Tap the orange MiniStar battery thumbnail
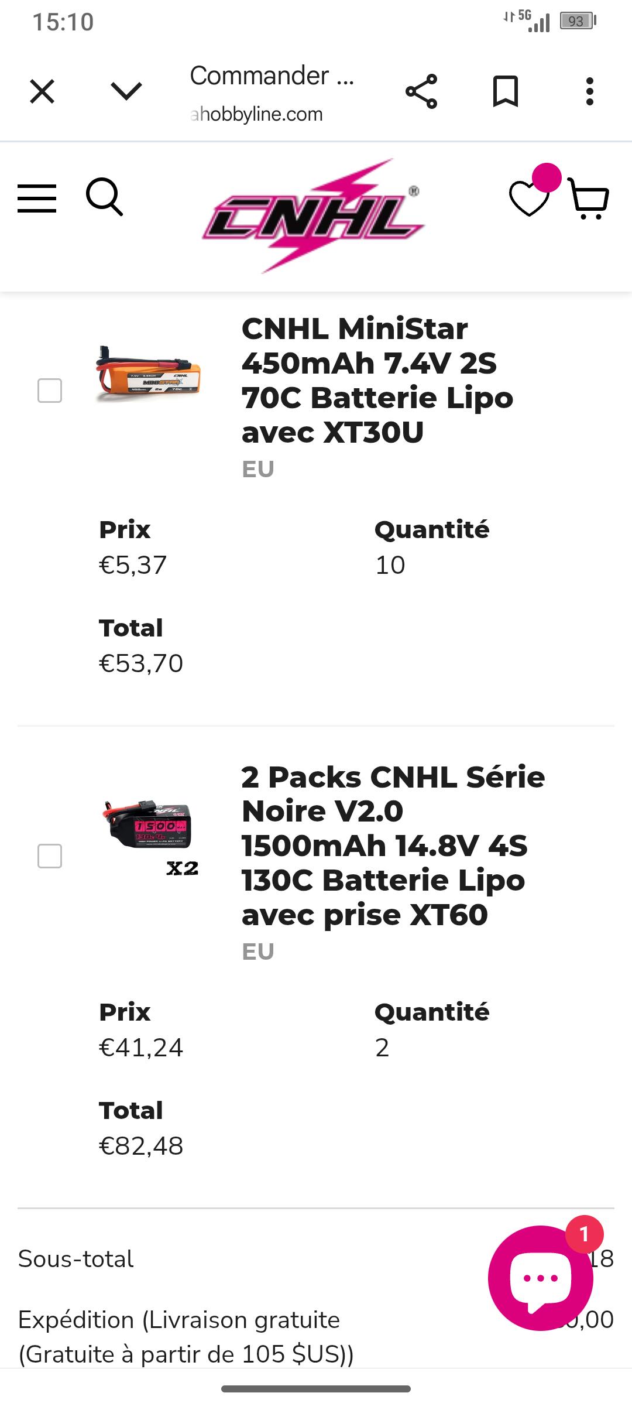Screen dimensions: 632x1410 (149, 374)
